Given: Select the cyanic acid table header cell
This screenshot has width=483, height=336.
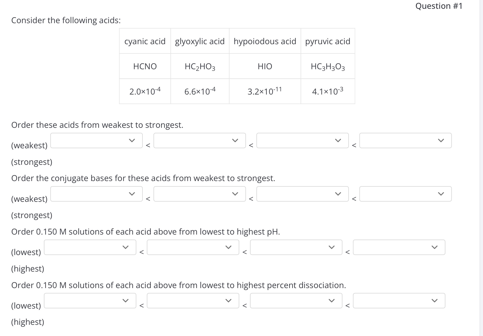Looking at the screenshot, I should coord(145,41).
